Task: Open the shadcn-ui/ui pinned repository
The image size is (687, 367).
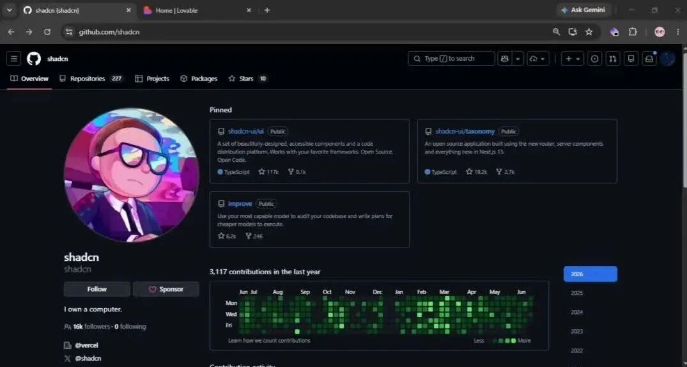Action: [246, 132]
